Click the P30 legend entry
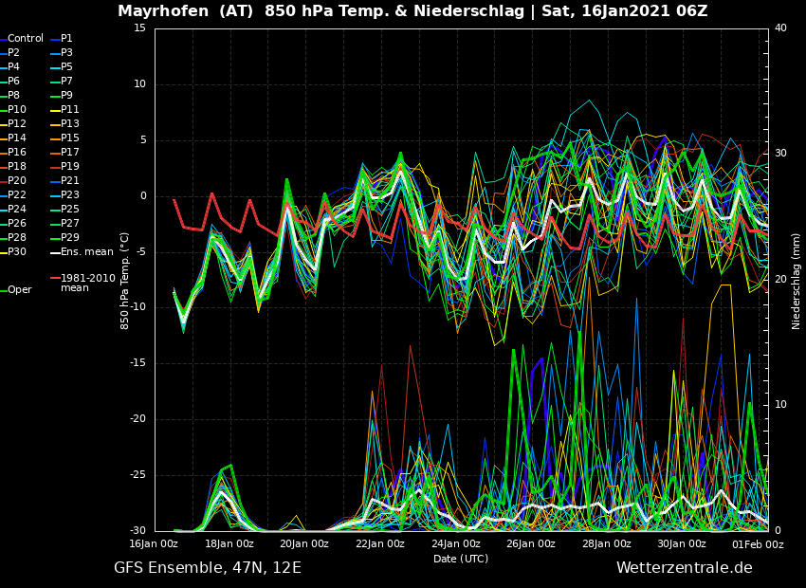 [x=17, y=252]
